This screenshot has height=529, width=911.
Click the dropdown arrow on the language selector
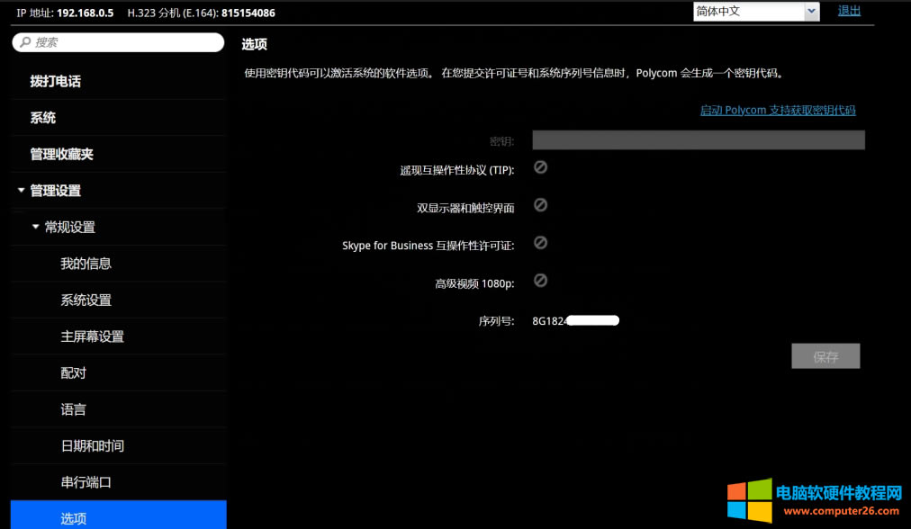[x=813, y=10]
